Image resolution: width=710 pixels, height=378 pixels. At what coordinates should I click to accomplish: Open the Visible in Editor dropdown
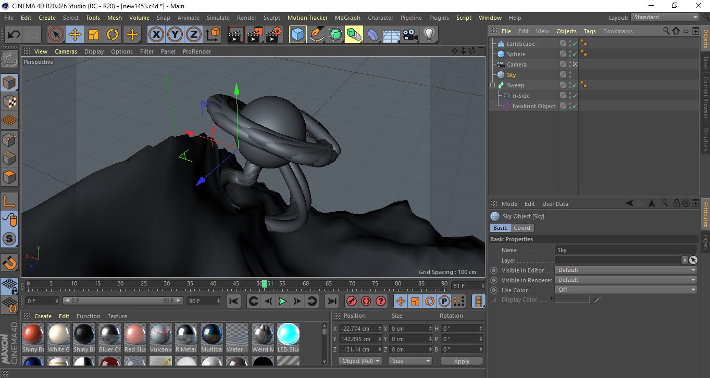point(626,270)
